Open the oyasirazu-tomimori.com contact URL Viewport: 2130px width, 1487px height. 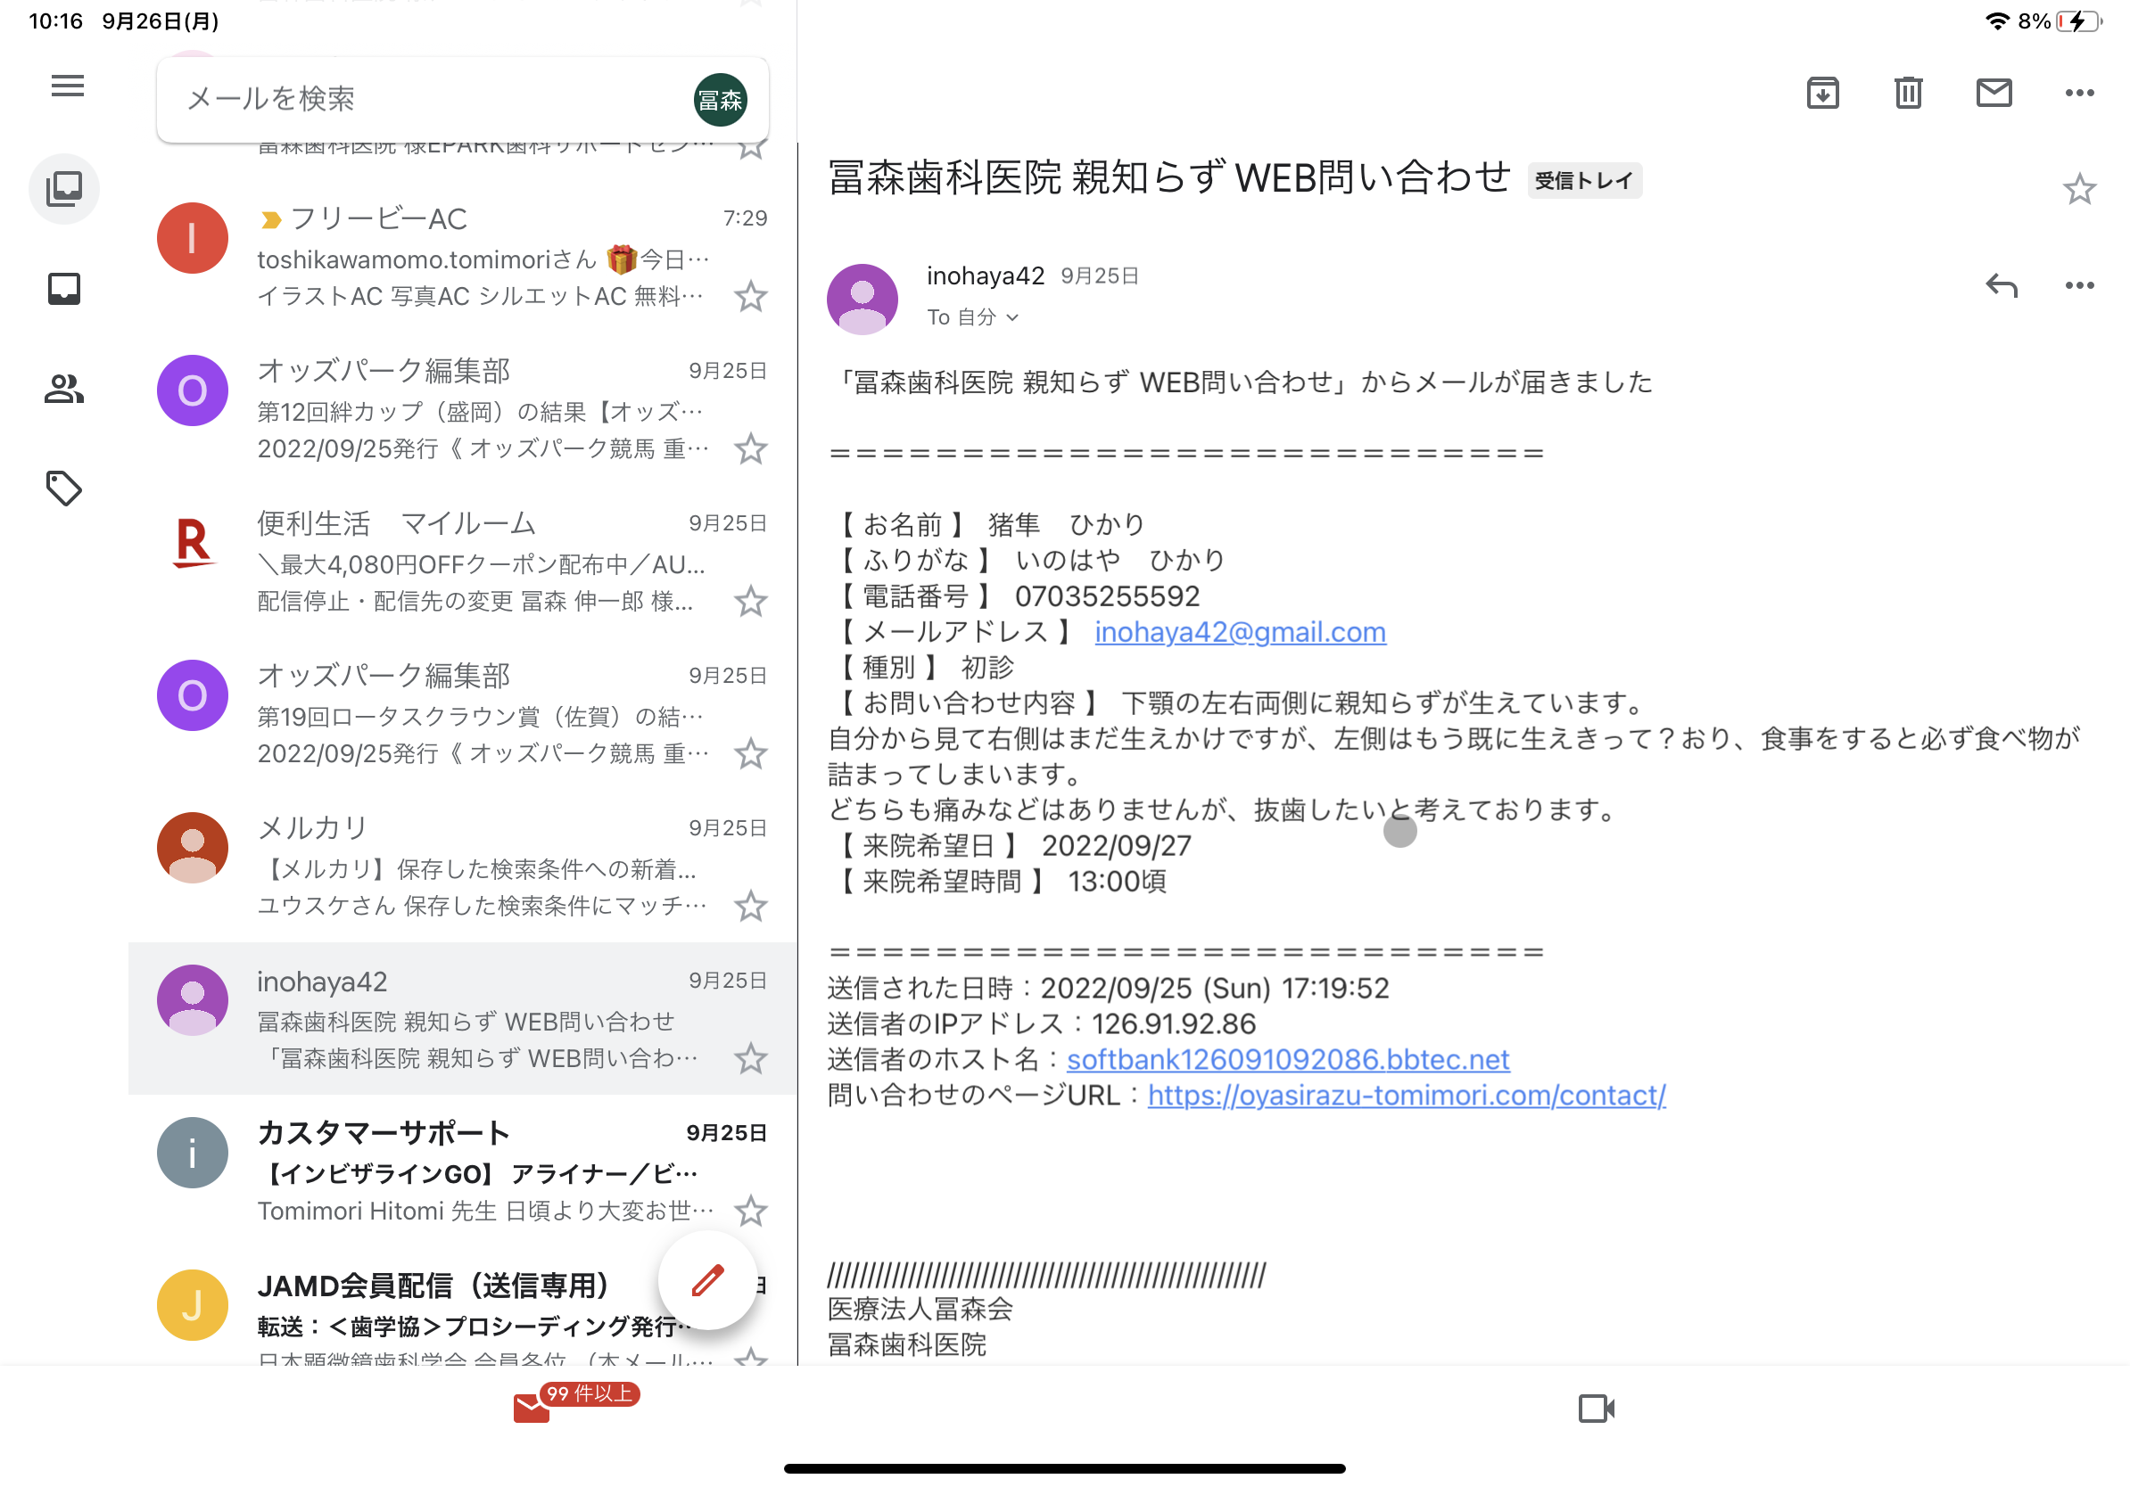pyautogui.click(x=1406, y=1095)
